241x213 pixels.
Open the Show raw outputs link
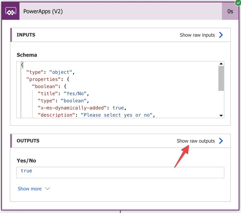[195, 141]
